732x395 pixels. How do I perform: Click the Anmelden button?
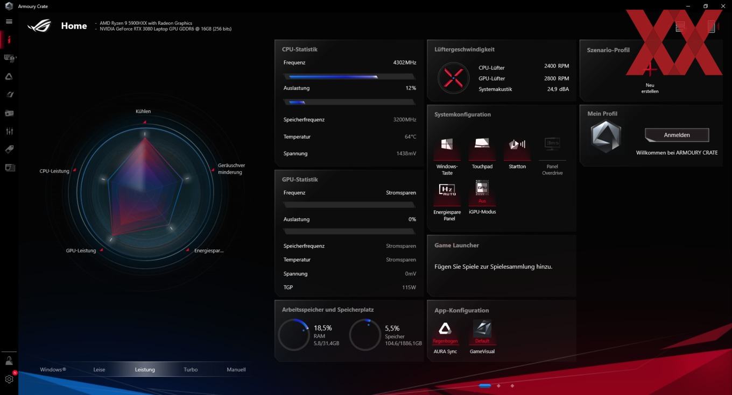677,135
